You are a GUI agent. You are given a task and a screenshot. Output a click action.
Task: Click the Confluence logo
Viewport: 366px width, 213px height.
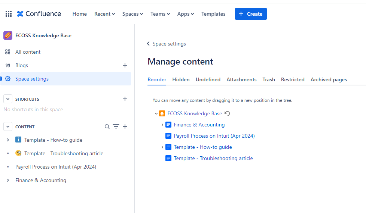tap(39, 14)
